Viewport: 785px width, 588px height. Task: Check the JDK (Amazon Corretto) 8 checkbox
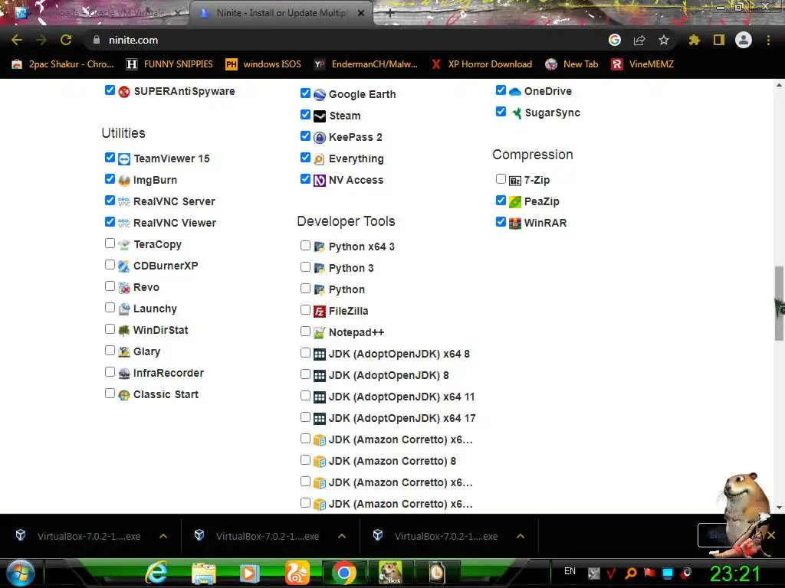pyautogui.click(x=305, y=459)
